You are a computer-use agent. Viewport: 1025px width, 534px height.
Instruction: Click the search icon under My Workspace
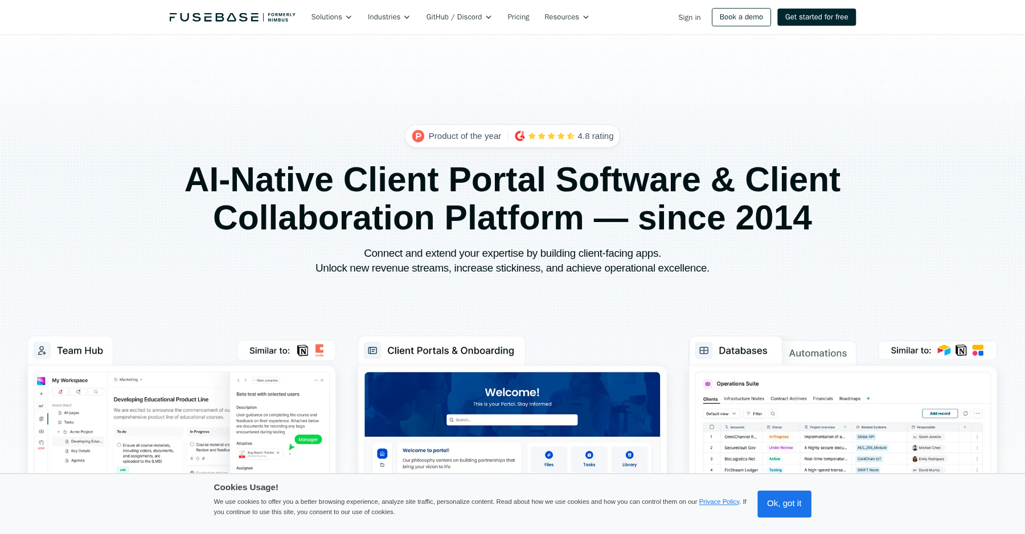[x=96, y=392]
